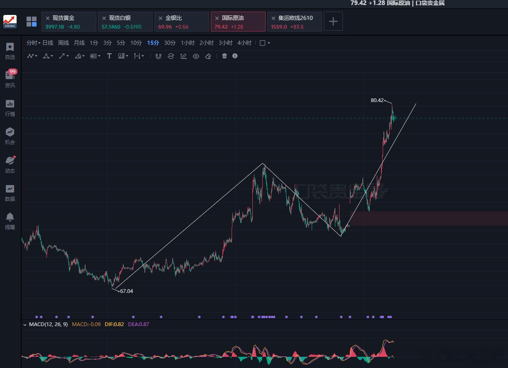This screenshot has width=508, height=368.
Task: Click the DEA:0.87 value
Action: [139, 324]
